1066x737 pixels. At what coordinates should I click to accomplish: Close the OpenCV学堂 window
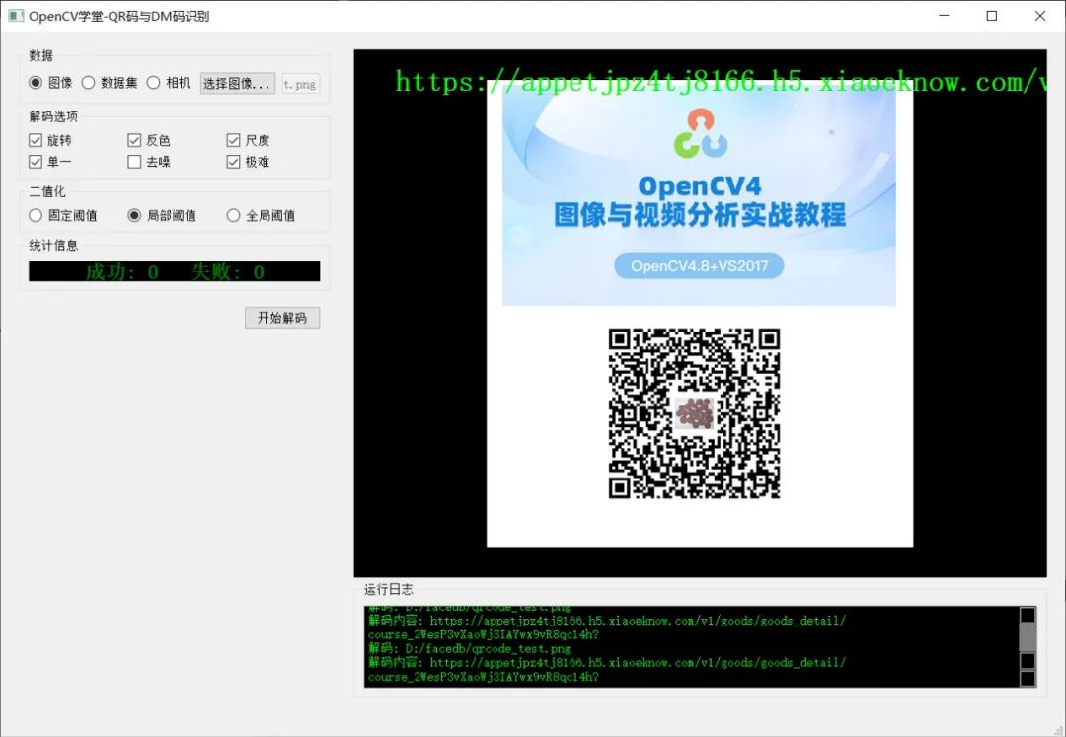tap(1040, 16)
